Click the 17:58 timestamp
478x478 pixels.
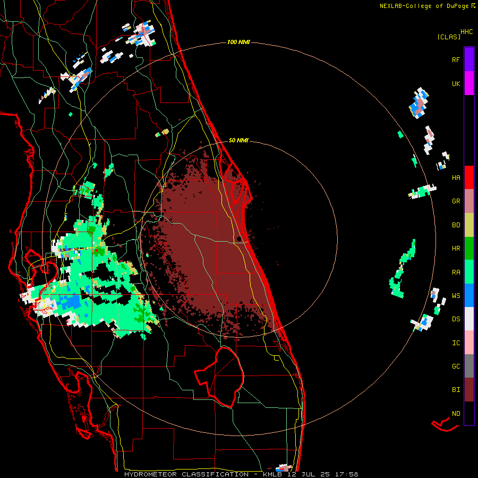[346, 474]
